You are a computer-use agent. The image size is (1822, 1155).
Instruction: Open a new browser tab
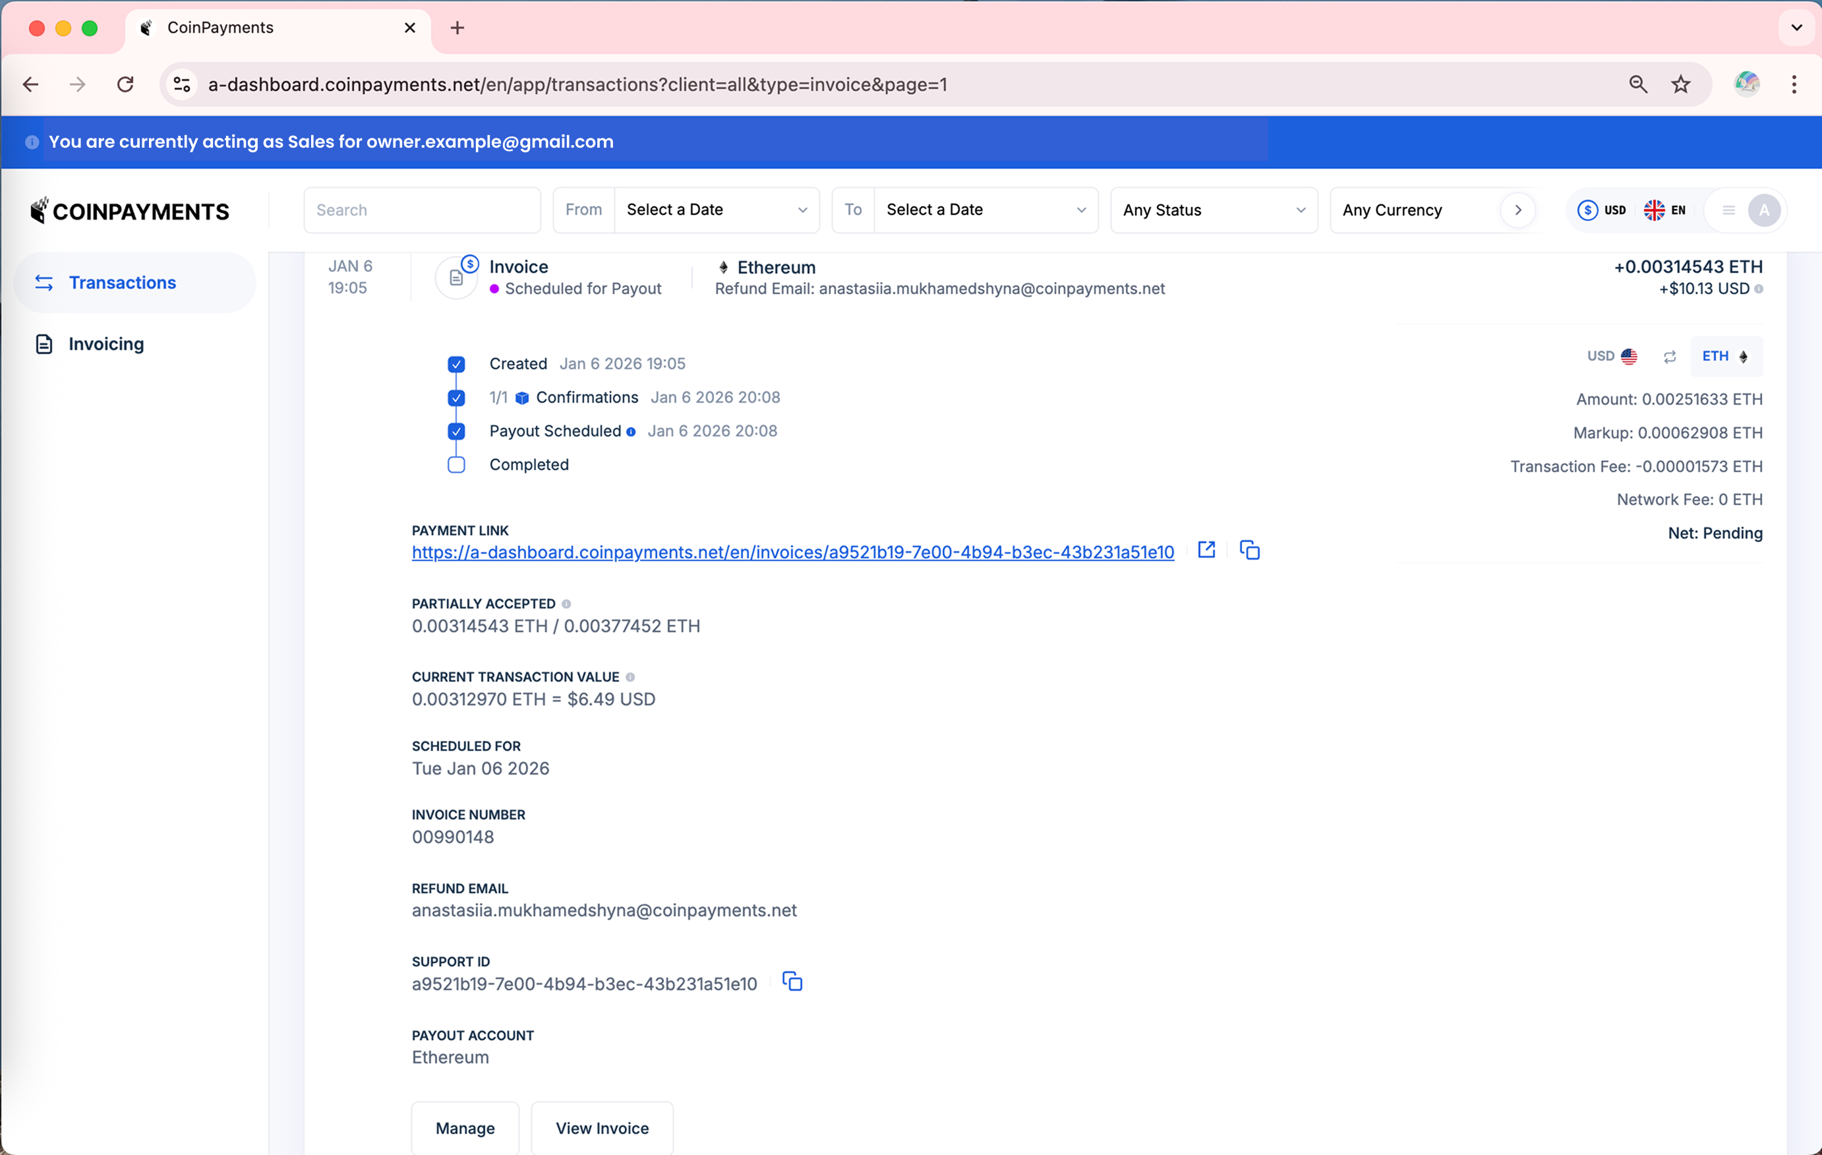(x=457, y=28)
